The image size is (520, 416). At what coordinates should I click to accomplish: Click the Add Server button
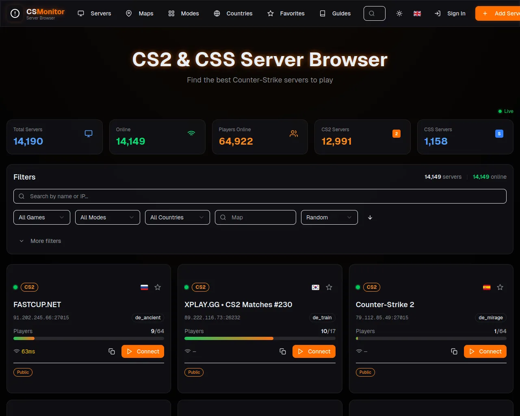pos(498,13)
